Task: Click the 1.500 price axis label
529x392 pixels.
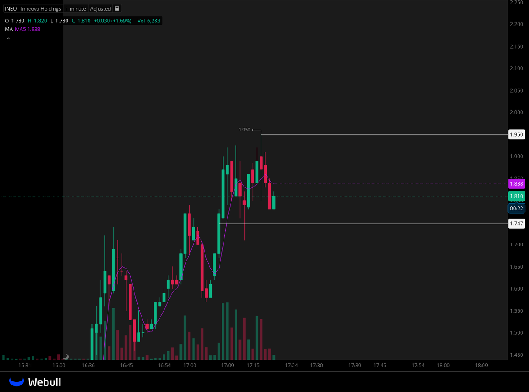Action: pos(516,333)
